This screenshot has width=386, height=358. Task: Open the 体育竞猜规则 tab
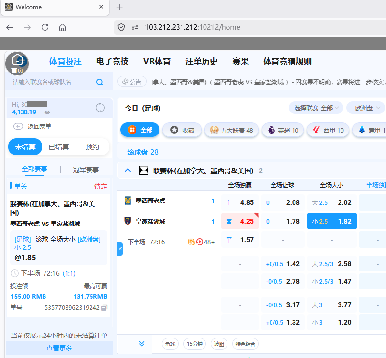(x=287, y=61)
